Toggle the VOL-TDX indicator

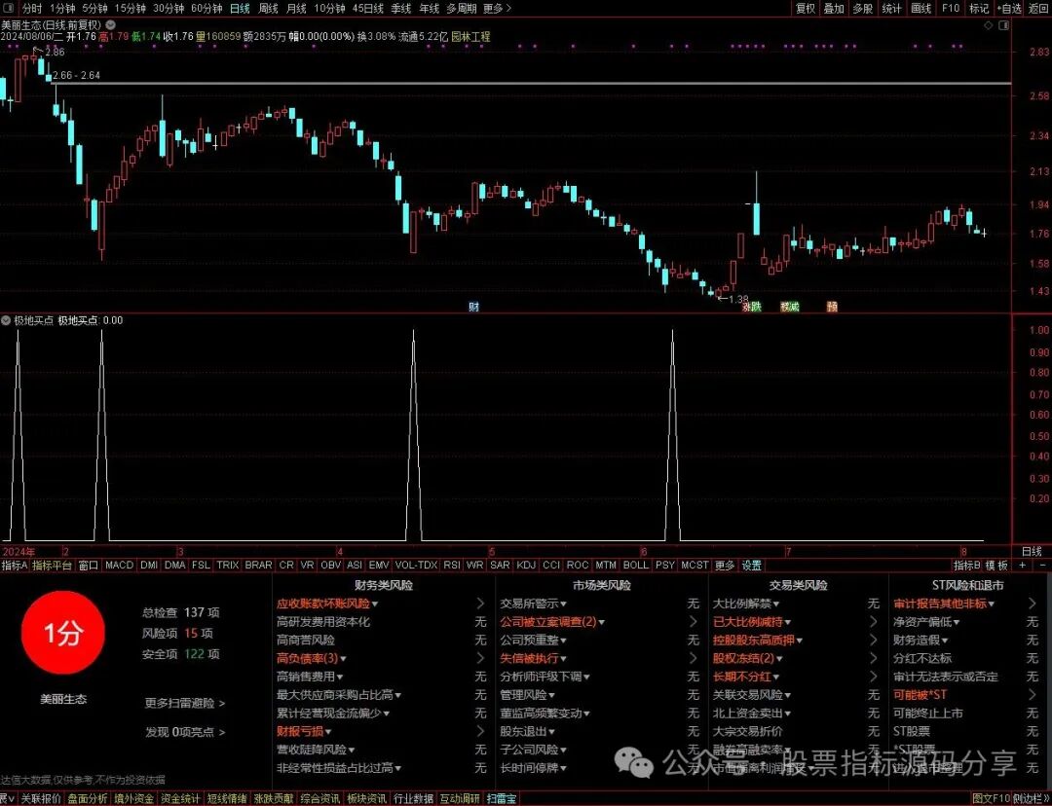[x=416, y=566]
